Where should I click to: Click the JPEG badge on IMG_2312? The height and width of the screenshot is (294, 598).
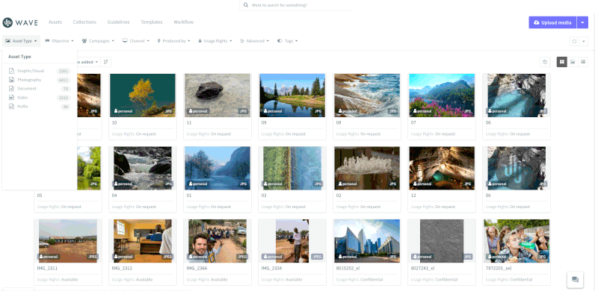click(167, 257)
